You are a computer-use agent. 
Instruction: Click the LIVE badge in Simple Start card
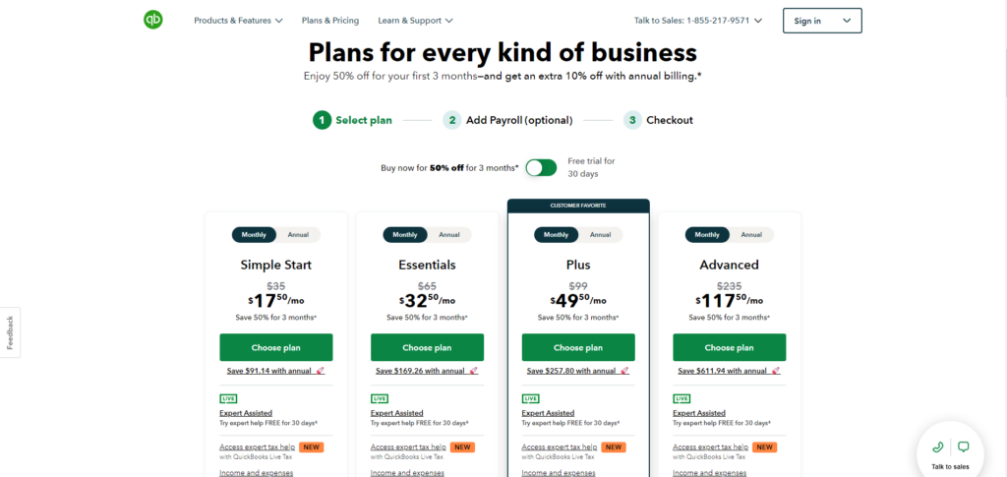(228, 398)
